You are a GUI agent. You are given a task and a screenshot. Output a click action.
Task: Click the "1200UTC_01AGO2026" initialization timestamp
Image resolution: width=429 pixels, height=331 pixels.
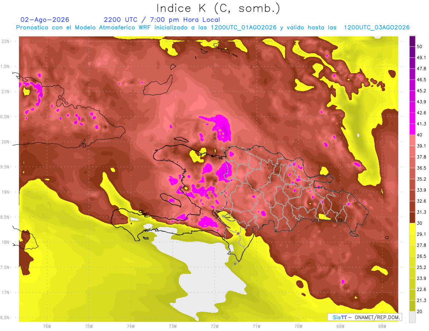[243, 27]
